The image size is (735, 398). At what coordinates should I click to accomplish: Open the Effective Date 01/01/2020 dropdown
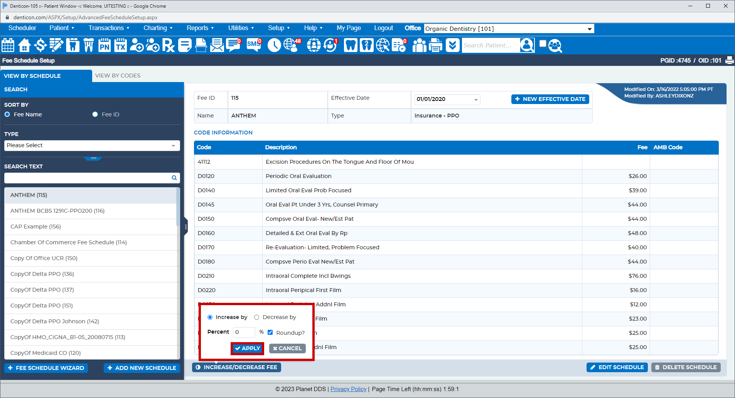coord(447,99)
